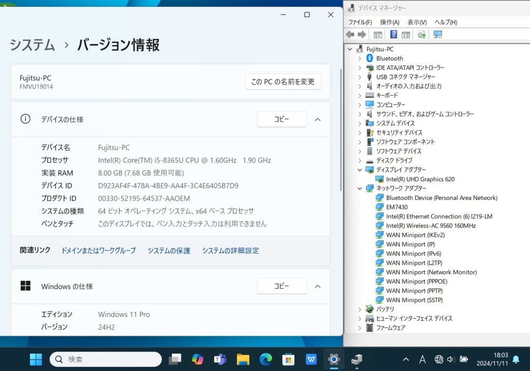This screenshot has height=371, width=530.
Task: Open ファイル(F) menu
Action: click(x=360, y=22)
